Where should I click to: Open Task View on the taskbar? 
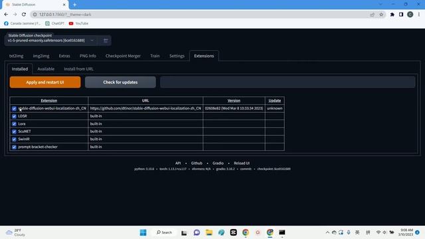pos(184,232)
